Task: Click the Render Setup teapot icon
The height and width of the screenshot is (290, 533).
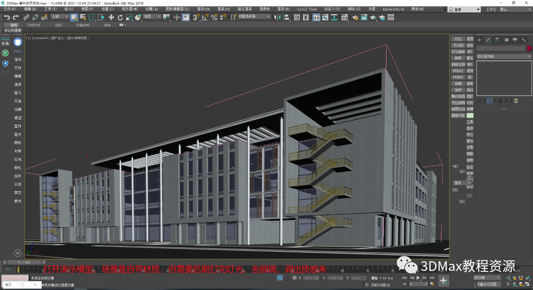Action: click(355, 17)
